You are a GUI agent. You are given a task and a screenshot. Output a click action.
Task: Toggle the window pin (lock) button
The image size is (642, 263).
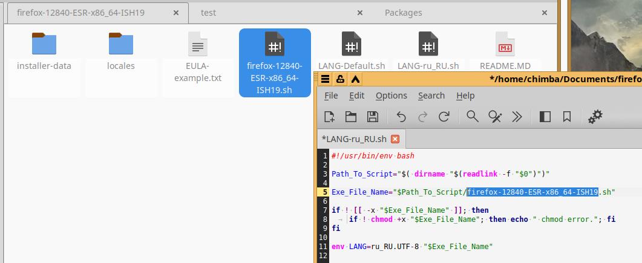coord(340,79)
